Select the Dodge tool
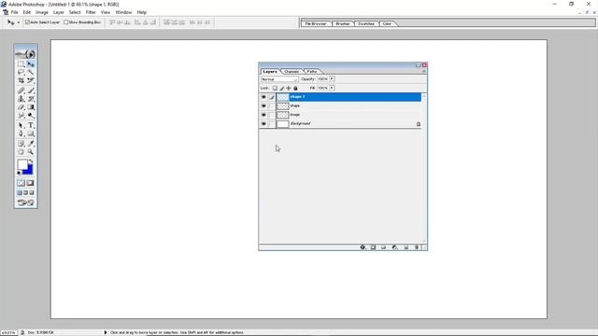The width and height of the screenshot is (598, 336). click(x=31, y=116)
